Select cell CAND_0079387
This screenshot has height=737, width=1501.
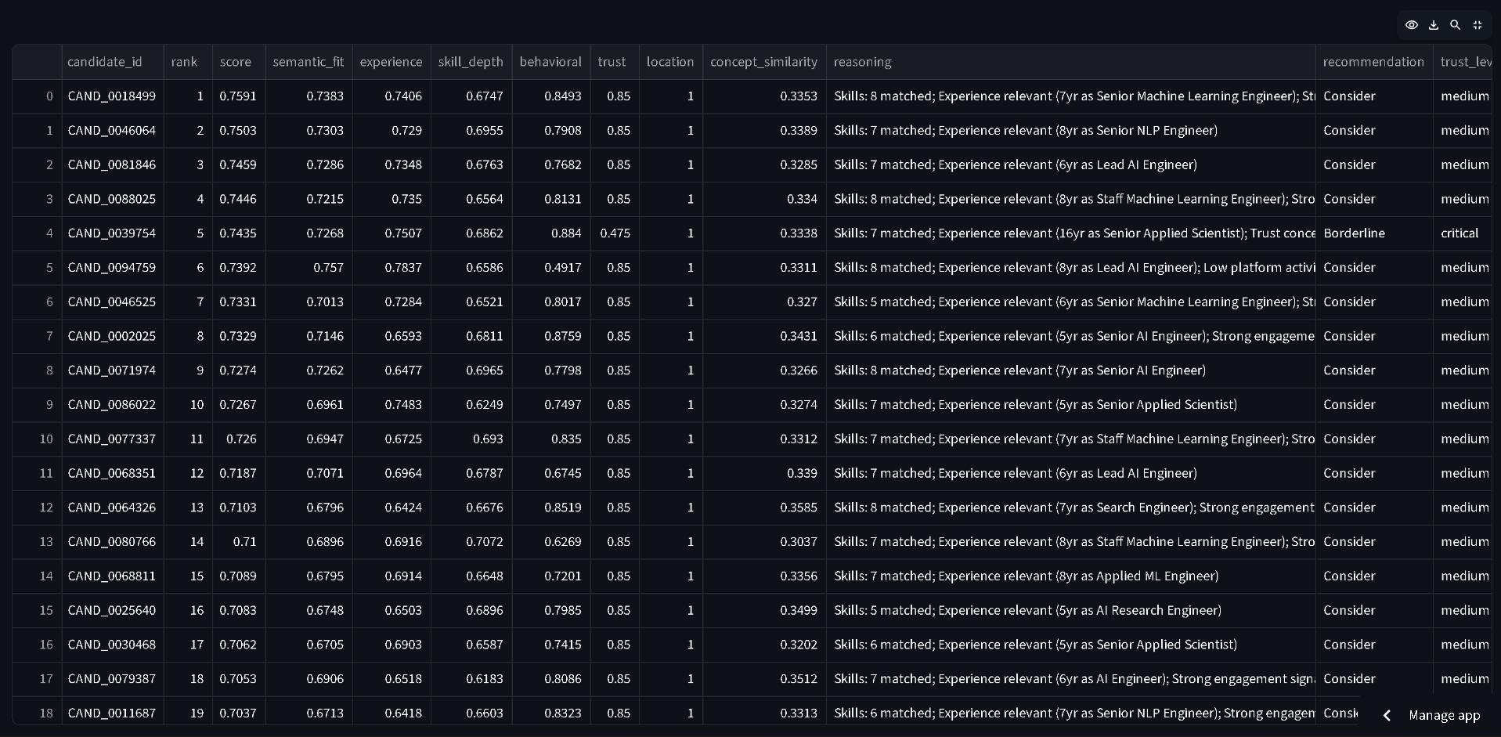click(x=113, y=679)
